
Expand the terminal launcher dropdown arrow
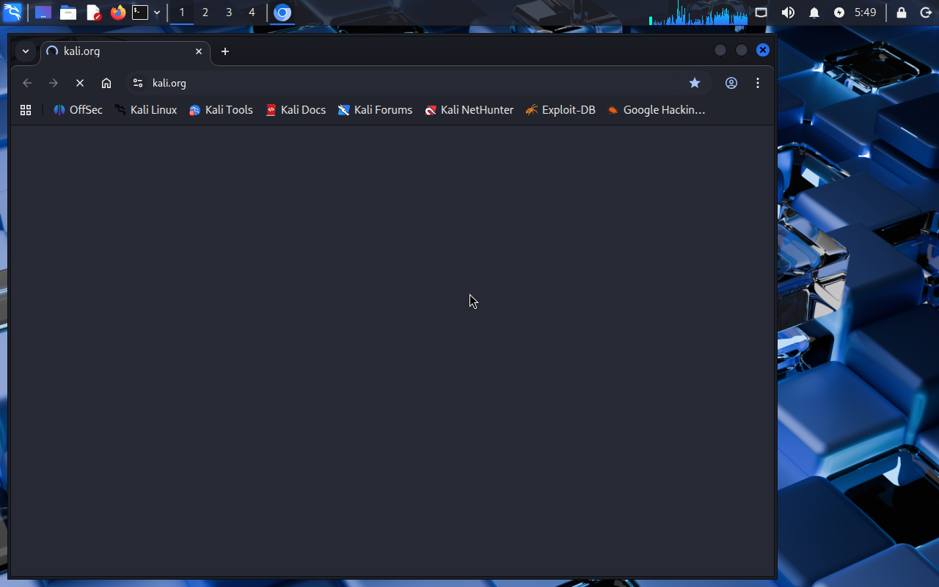pos(157,12)
